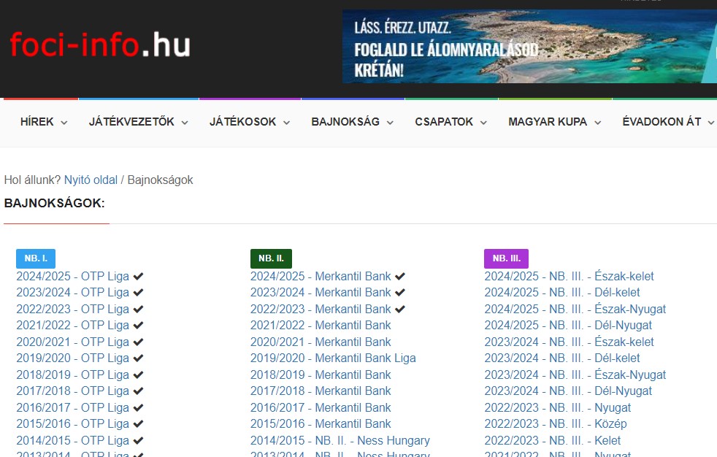This screenshot has height=457, width=717.
Task: Open 2019/2020 - Merkantil Bank Liga
Action: point(333,358)
